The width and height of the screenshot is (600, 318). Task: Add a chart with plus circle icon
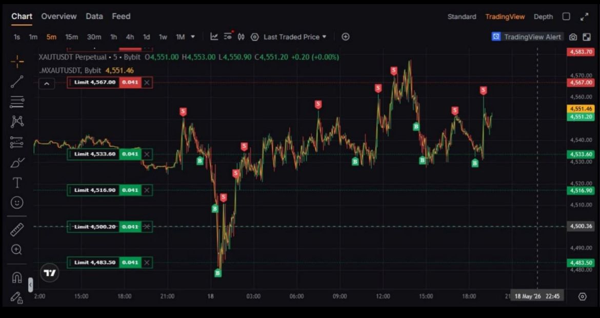346,37
